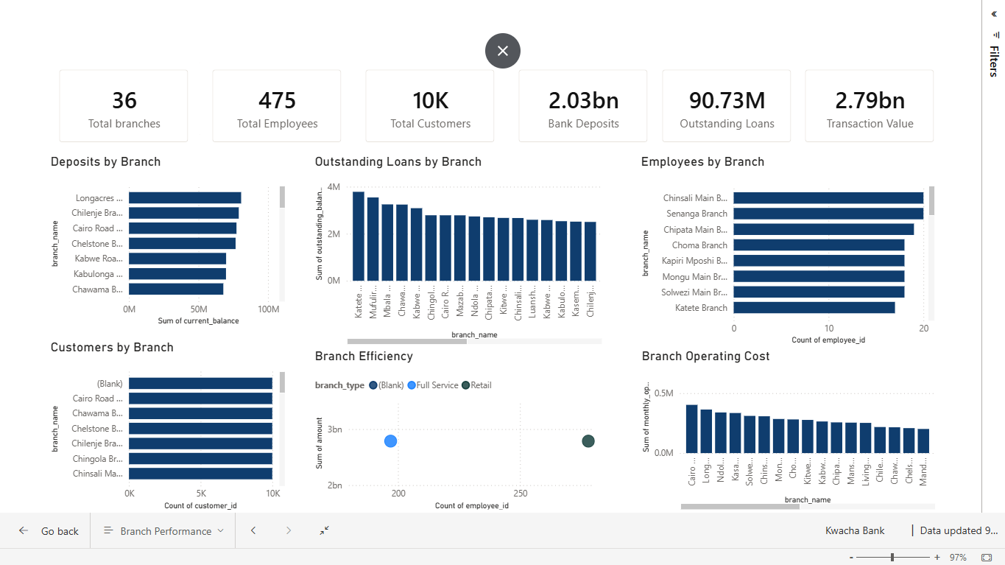Select the Bank Deposits card showing 2.03bn

tap(583, 106)
